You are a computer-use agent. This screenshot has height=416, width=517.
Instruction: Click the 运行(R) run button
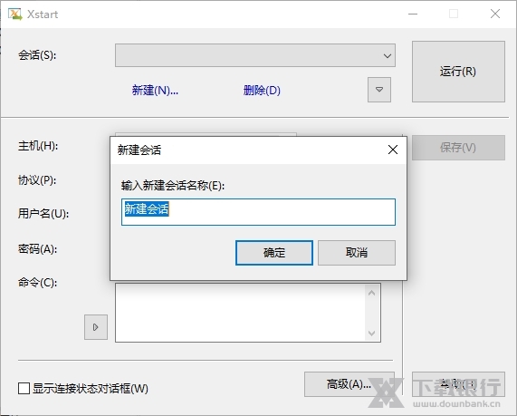[458, 72]
